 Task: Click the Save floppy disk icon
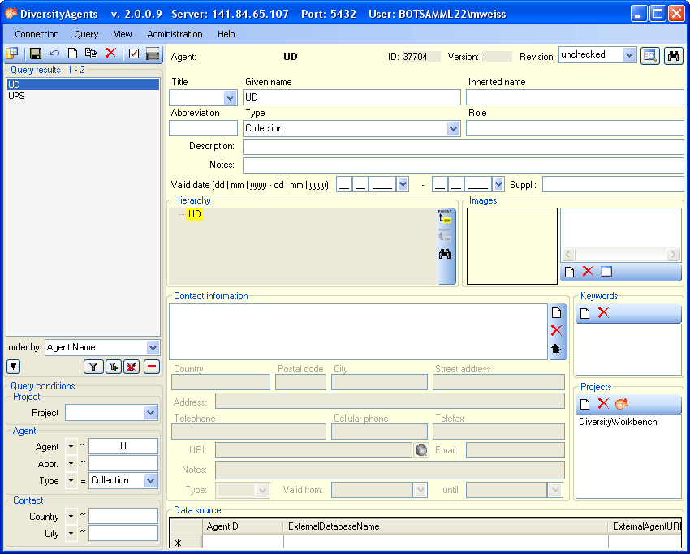[36, 54]
